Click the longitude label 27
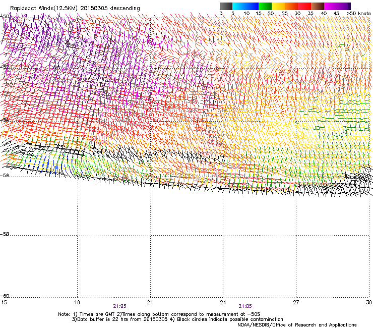 click(x=296, y=302)
